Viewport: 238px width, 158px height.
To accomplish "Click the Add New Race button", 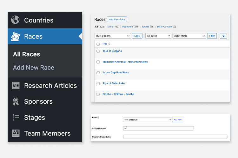I will click(117, 19).
